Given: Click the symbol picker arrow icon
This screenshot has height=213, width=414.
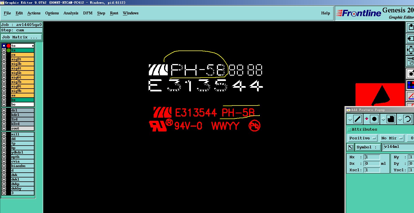Looking at the screenshot, I should (x=350, y=147).
